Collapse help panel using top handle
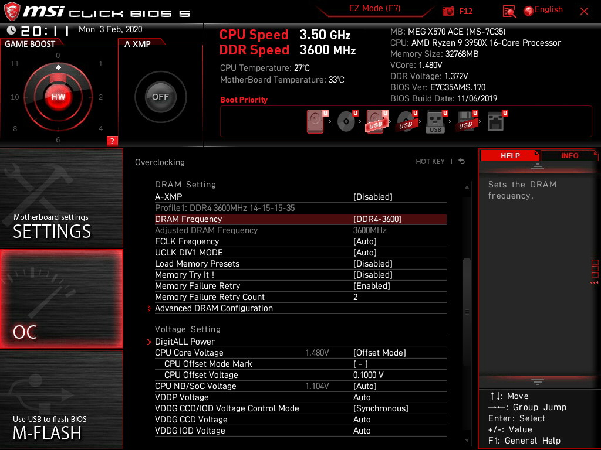This screenshot has height=450, width=601. click(538, 166)
